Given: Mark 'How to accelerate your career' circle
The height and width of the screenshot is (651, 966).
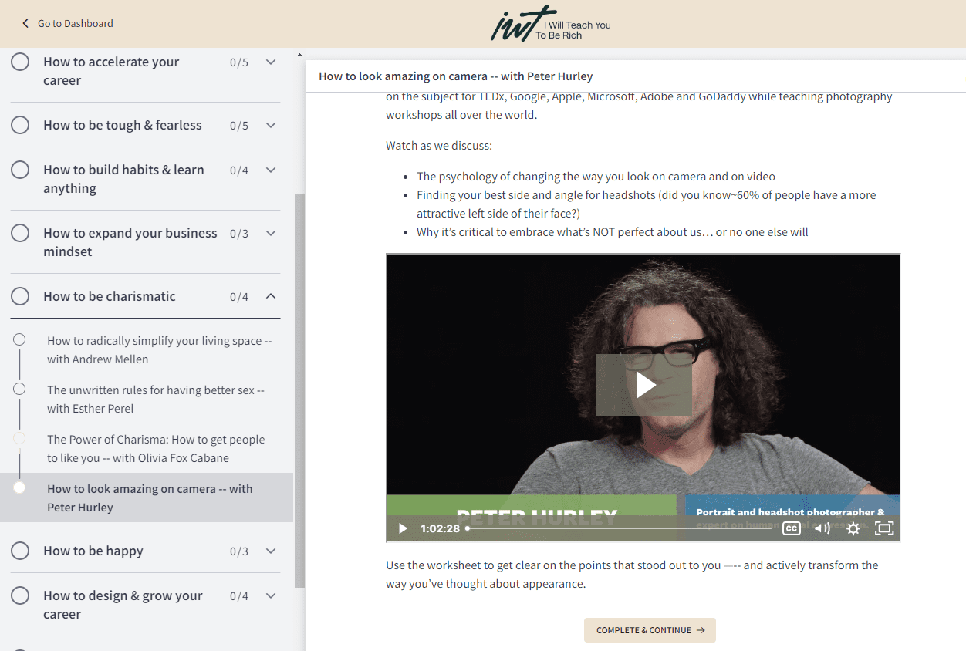Looking at the screenshot, I should coord(20,62).
